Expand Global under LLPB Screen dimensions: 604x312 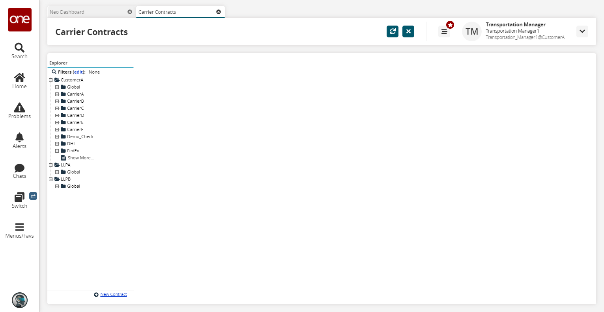click(x=57, y=186)
